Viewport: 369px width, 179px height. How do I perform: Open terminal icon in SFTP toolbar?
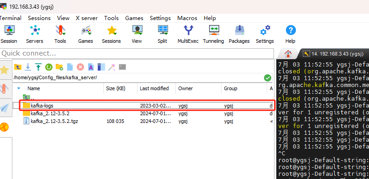point(122,67)
